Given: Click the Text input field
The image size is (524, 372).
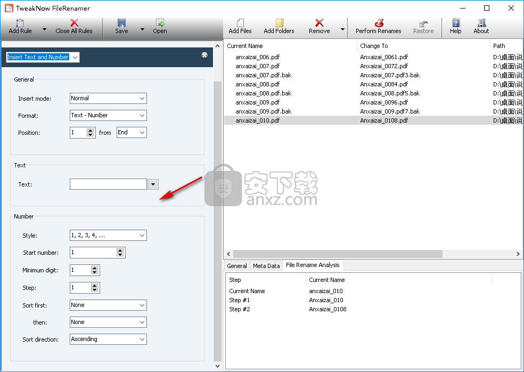Looking at the screenshot, I should point(108,184).
